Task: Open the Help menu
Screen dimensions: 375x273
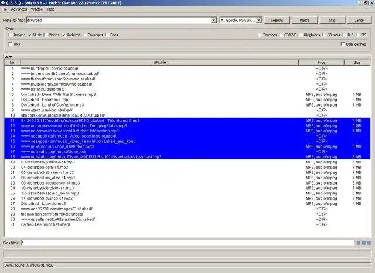Action: tap(51, 9)
